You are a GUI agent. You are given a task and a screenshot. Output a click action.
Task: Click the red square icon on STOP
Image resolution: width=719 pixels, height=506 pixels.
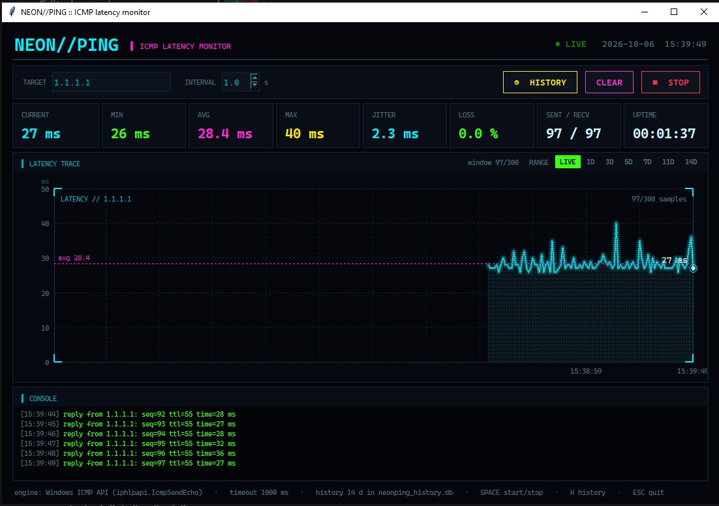coord(655,83)
